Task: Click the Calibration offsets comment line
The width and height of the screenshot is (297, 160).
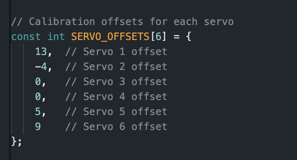Action: 122,22
